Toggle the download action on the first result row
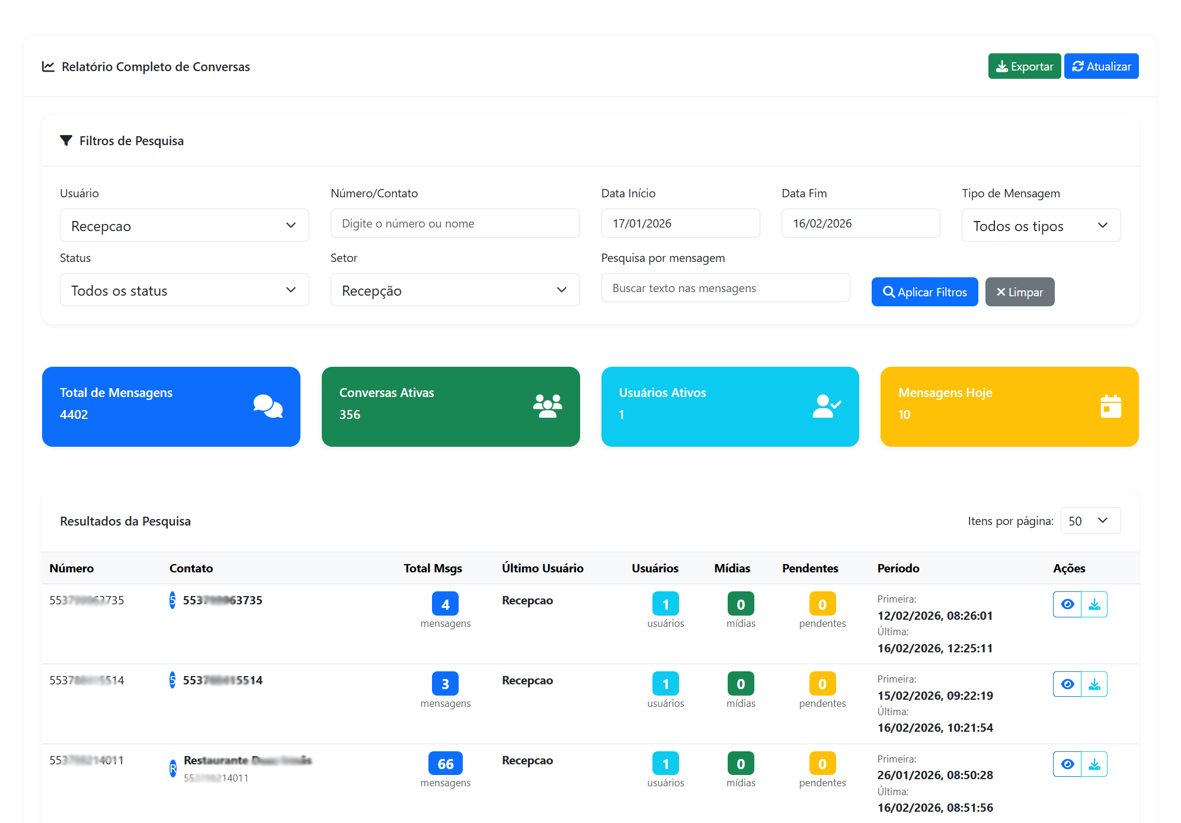Viewport: 1181px width, 823px height. click(1094, 604)
